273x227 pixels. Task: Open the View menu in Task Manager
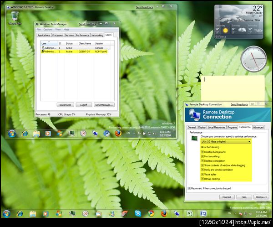[x=58, y=30]
